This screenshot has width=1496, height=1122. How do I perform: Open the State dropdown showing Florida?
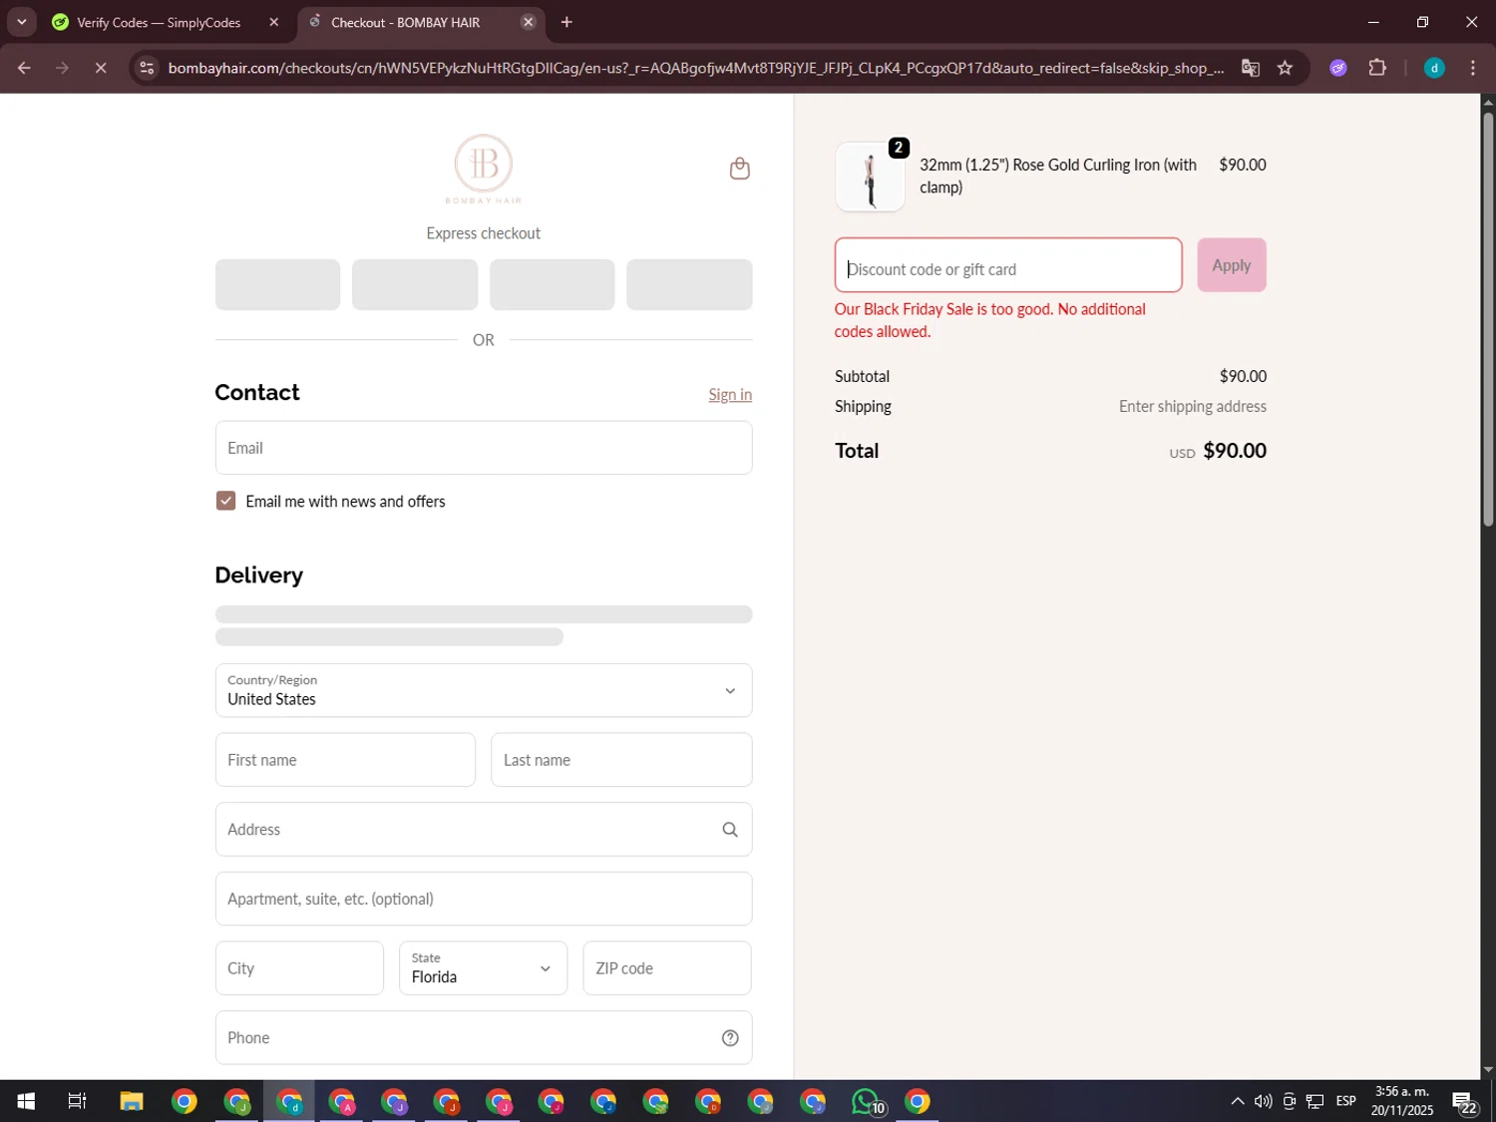484,968
